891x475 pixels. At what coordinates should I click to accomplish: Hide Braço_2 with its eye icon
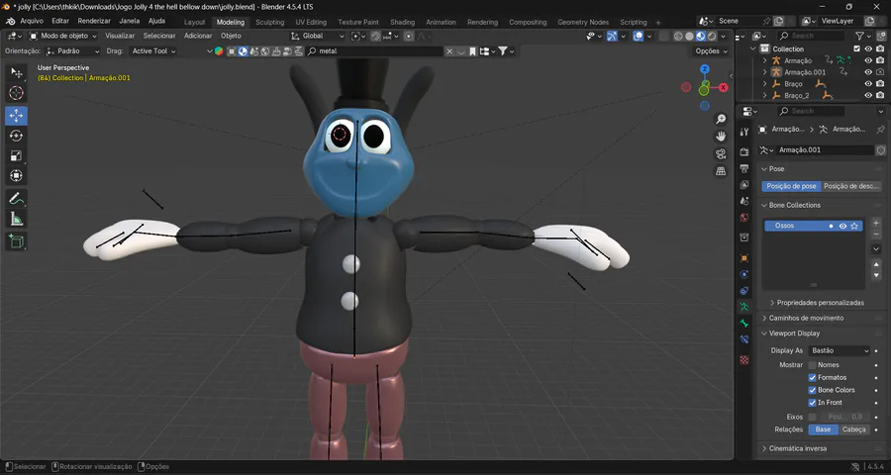click(x=868, y=95)
